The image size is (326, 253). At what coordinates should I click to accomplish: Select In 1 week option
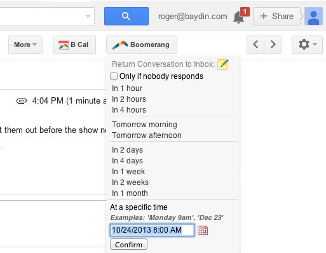(x=128, y=172)
